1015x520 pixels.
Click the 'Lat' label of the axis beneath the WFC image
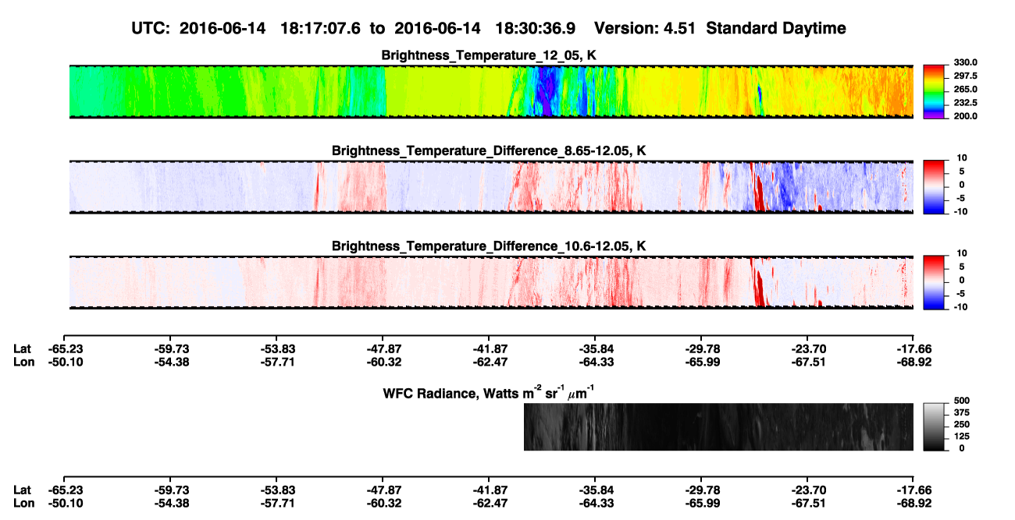23,490
